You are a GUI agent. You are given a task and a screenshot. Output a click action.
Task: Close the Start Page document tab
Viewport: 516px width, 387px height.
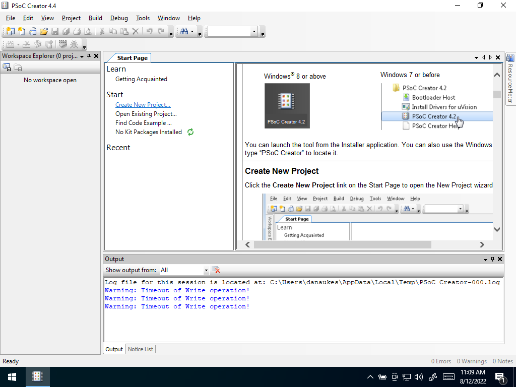coord(498,57)
